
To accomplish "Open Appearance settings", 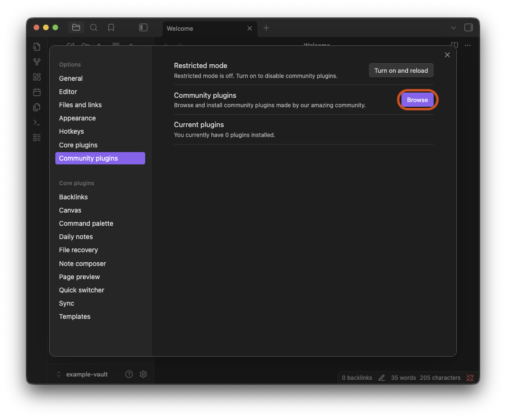I will click(x=100, y=118).
